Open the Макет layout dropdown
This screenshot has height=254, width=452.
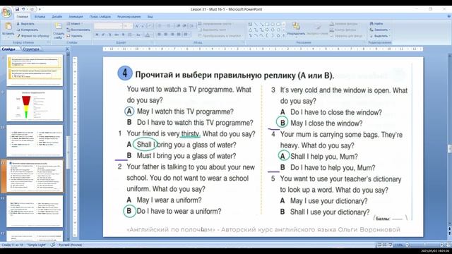[x=74, y=23]
